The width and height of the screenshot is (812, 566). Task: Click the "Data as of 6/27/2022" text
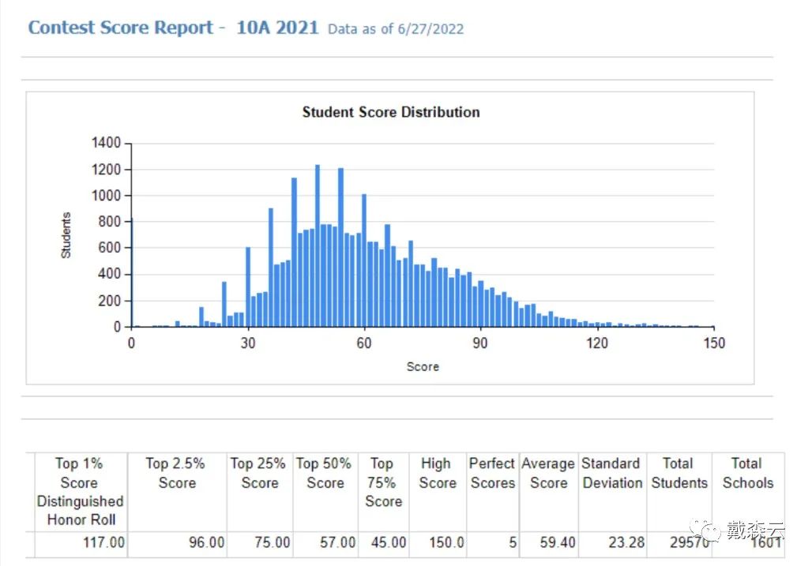396,29
